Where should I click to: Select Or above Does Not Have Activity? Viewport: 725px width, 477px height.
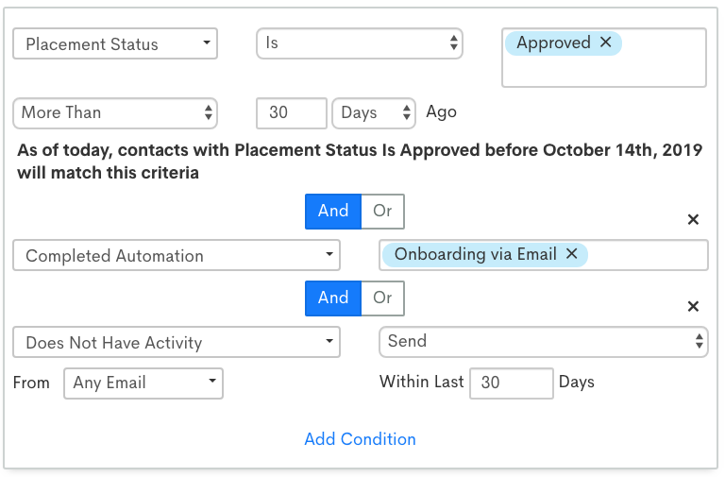click(382, 298)
